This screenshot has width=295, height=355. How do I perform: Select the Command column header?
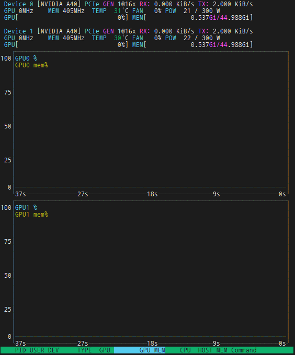244,350
